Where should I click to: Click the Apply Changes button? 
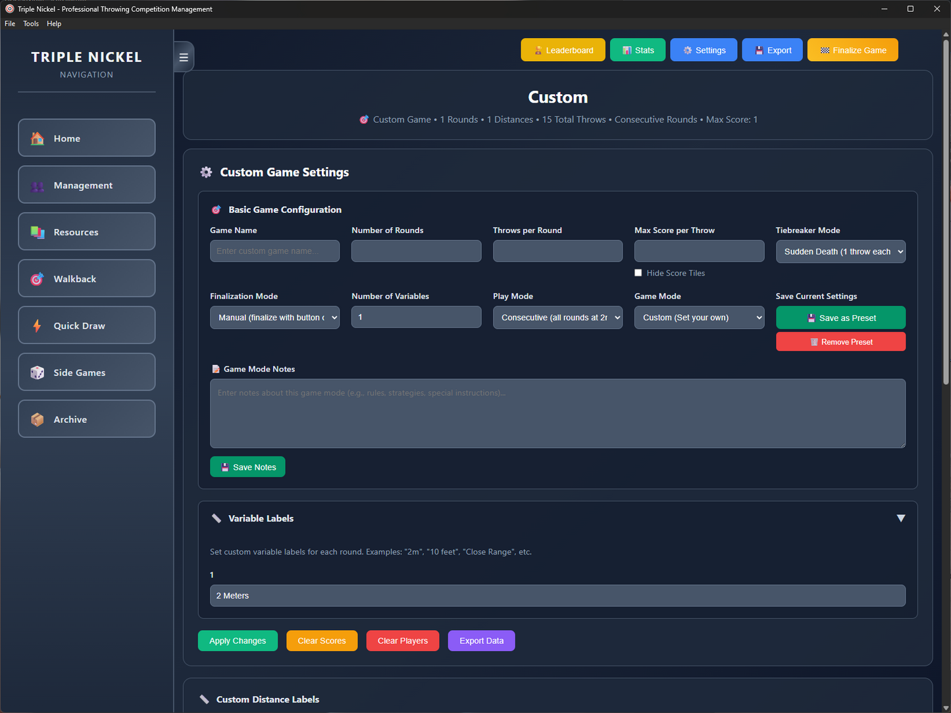pos(238,641)
